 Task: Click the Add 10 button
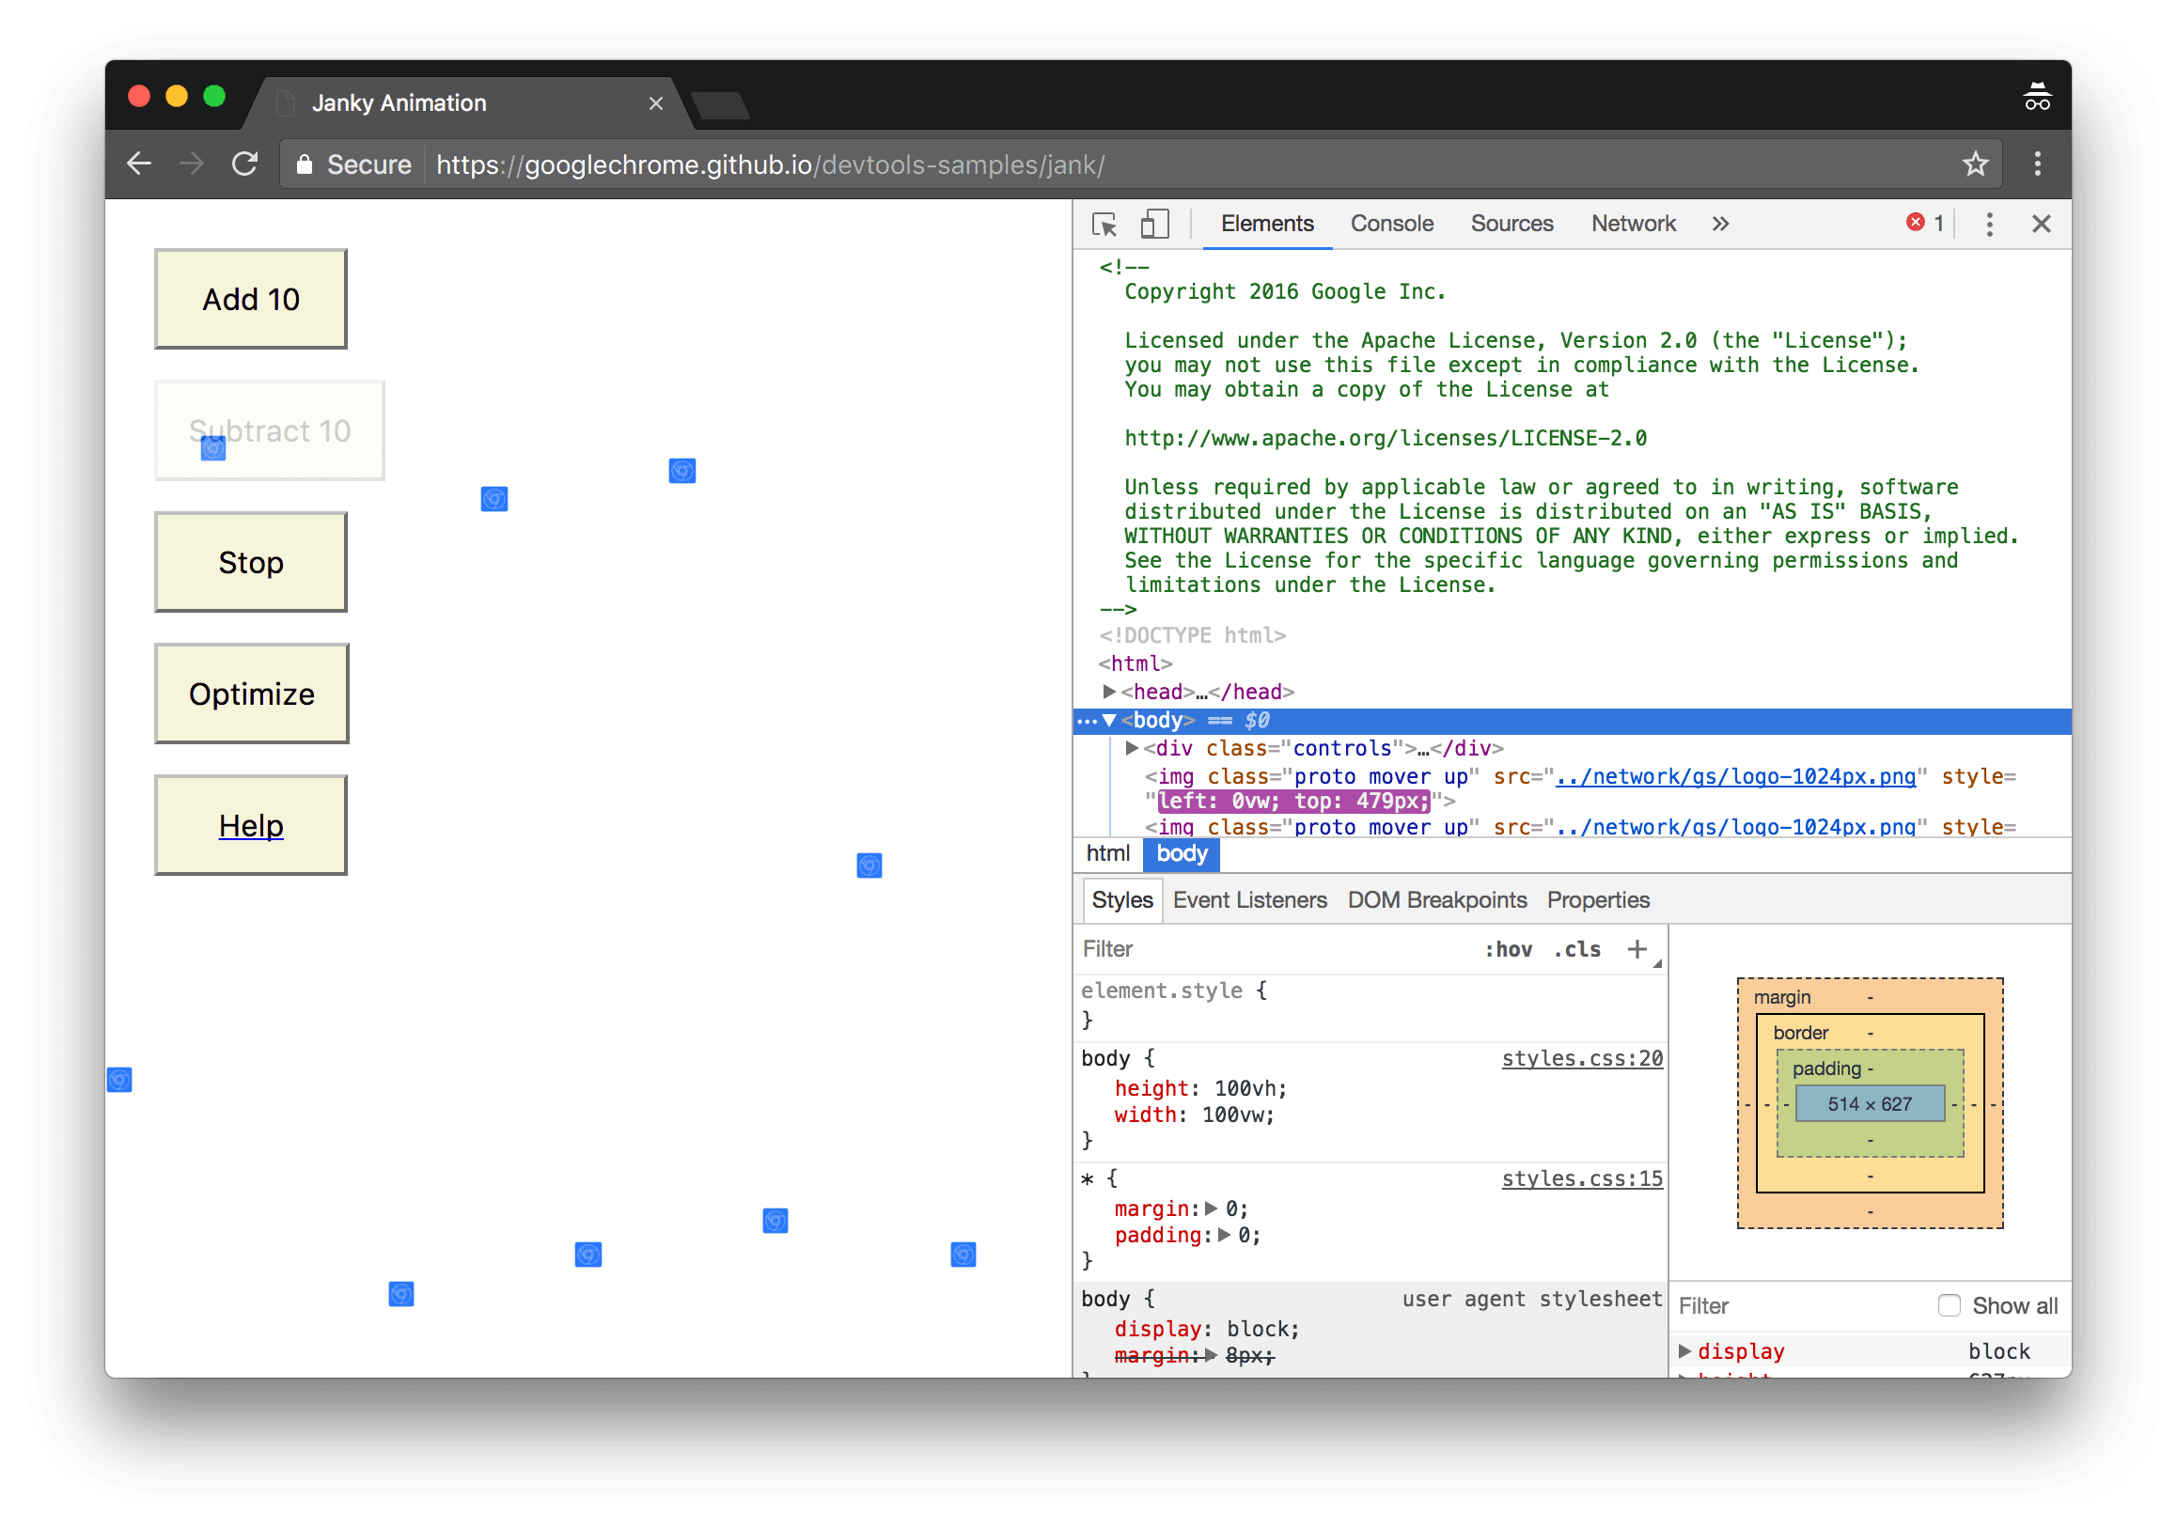[252, 300]
